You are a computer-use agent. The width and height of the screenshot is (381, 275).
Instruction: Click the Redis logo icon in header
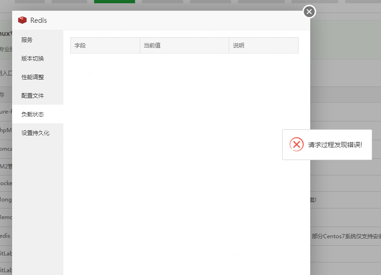(x=22, y=20)
